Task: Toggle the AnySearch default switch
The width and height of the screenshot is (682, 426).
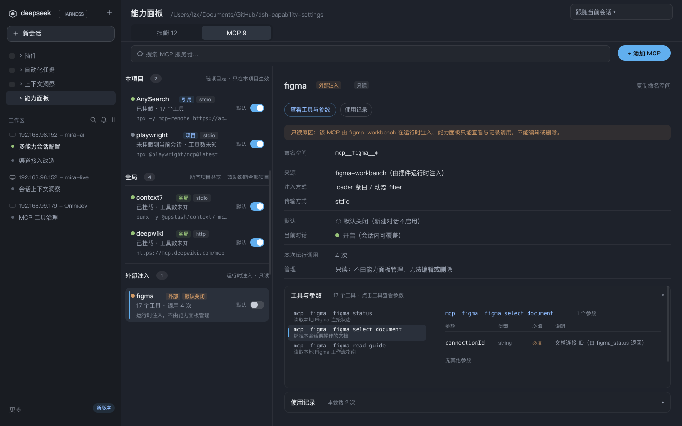Action: (257, 108)
